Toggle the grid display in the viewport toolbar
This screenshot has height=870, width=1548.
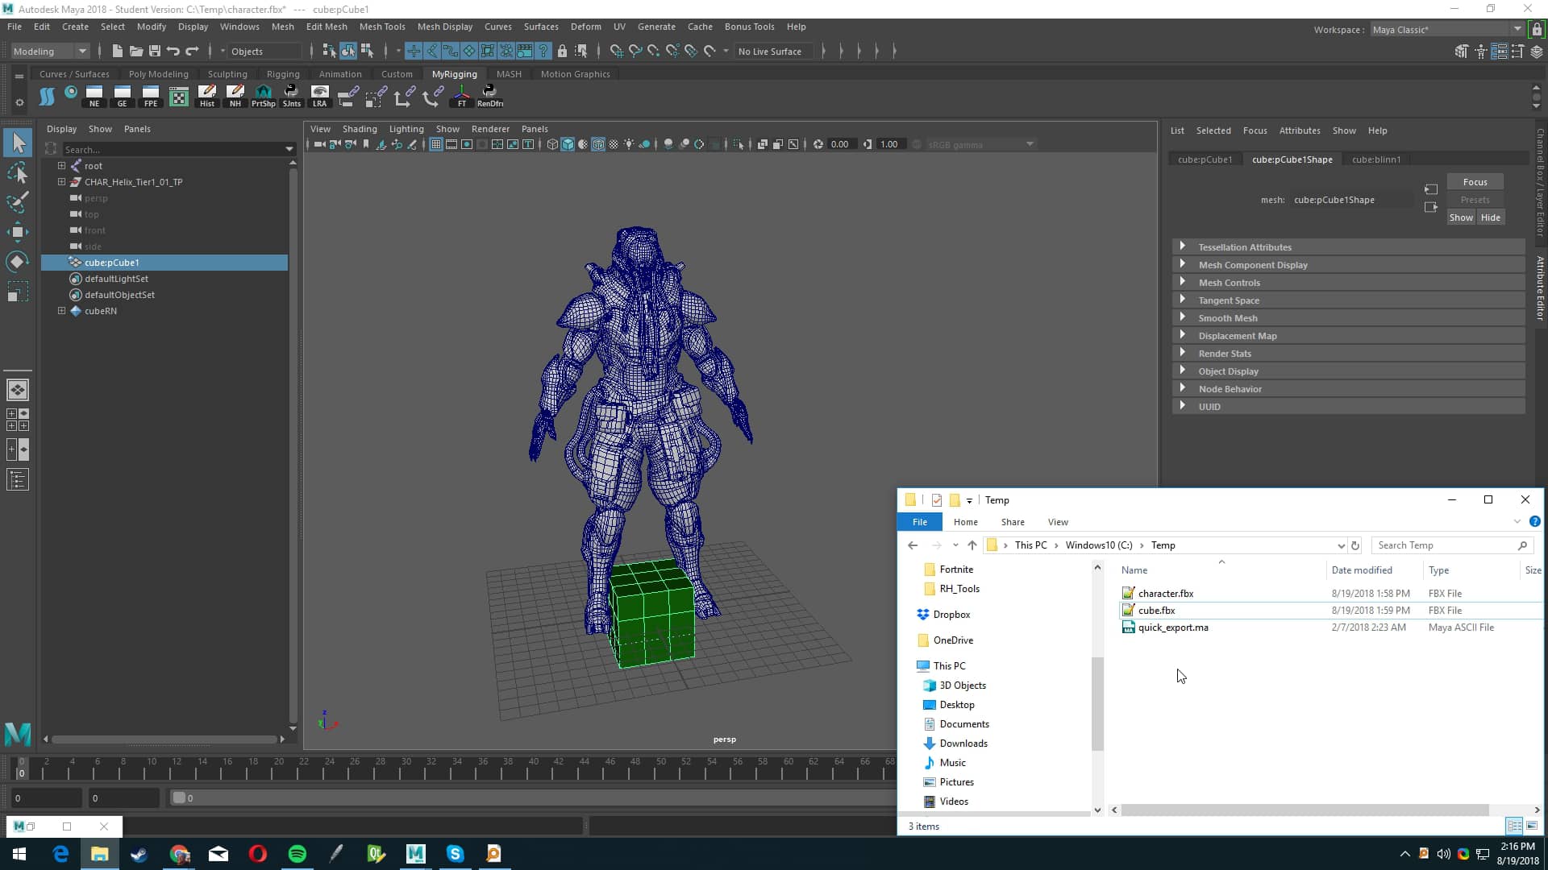click(x=435, y=144)
